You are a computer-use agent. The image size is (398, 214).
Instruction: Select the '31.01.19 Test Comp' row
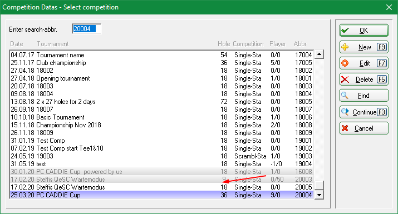pos(161,141)
